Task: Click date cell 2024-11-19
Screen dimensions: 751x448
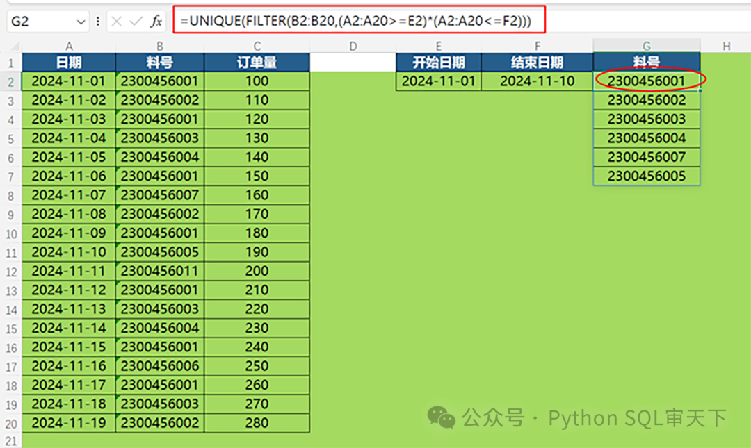Action: (69, 423)
